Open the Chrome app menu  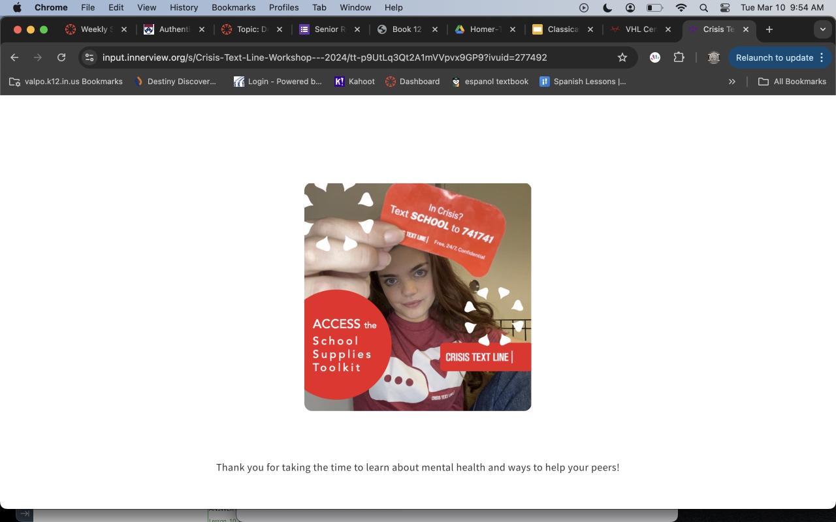pos(51,8)
